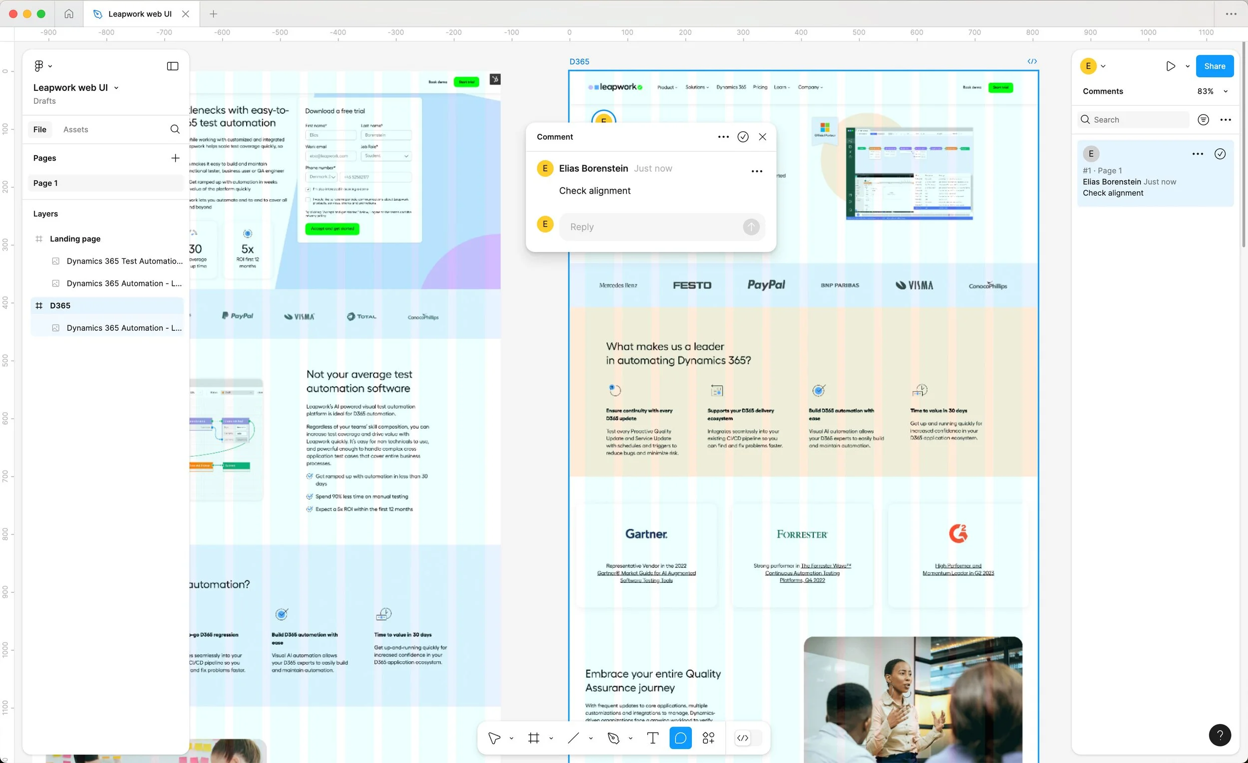
Task: Click the layers search magnifier icon
Action: [x=175, y=129]
